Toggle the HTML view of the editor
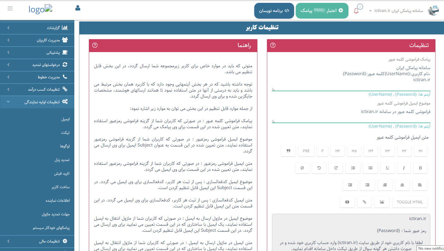The height and width of the screenshot is (251, 444). pos(410,202)
